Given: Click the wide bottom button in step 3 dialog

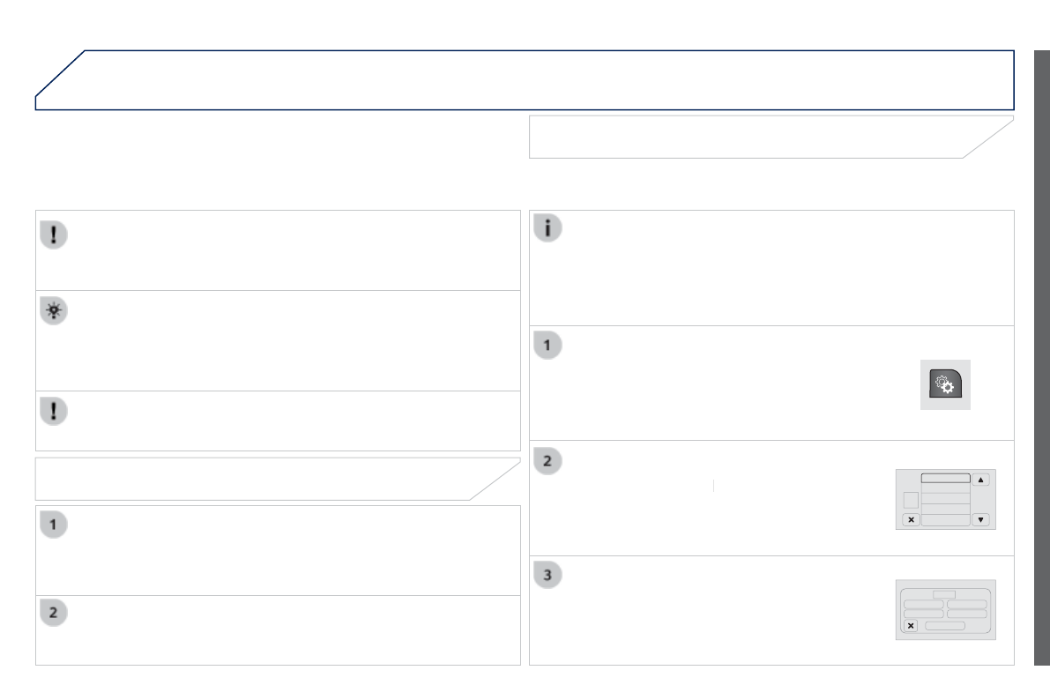Looking at the screenshot, I should coord(944,625).
